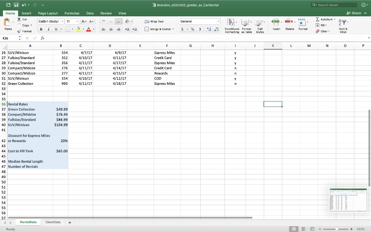Open Sort & Filter

point(343,26)
